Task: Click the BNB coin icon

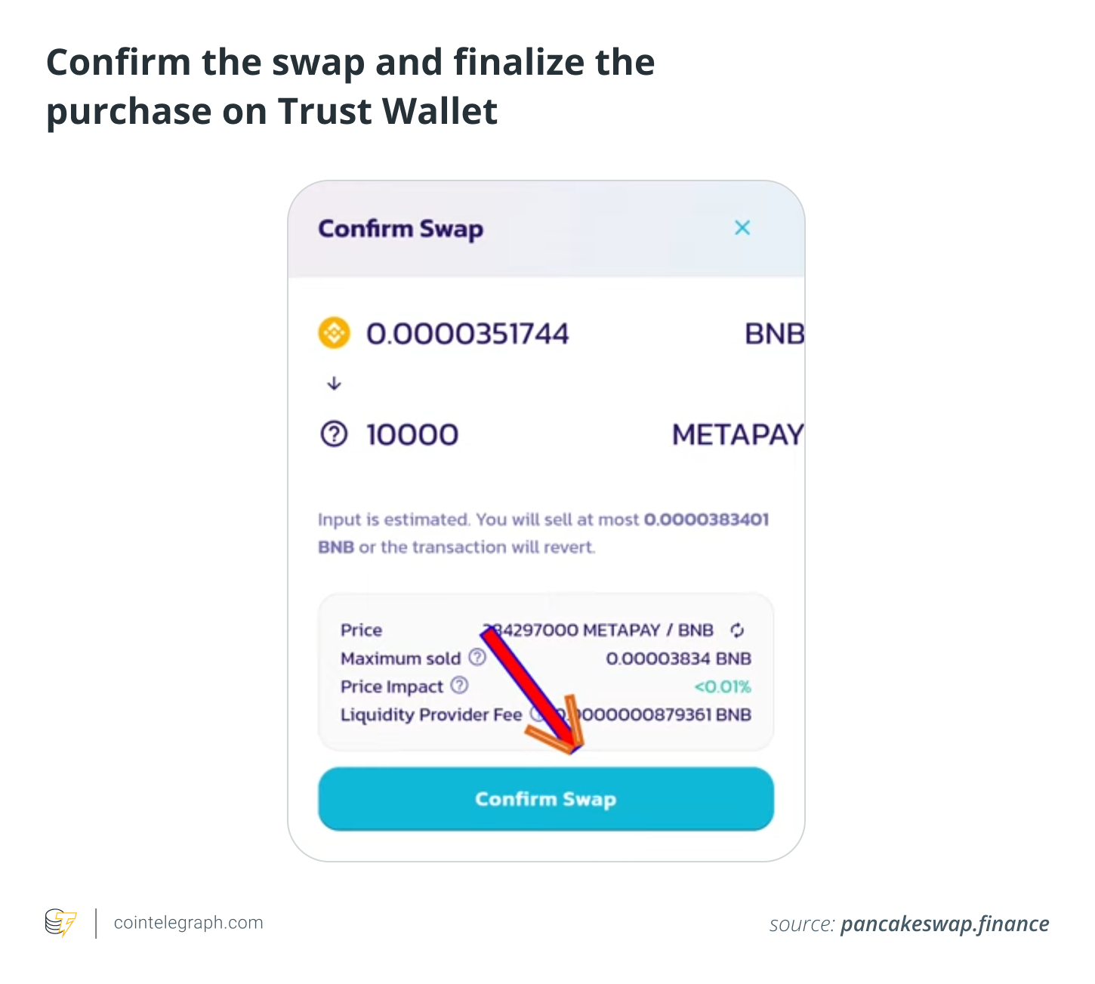Action: click(x=334, y=333)
